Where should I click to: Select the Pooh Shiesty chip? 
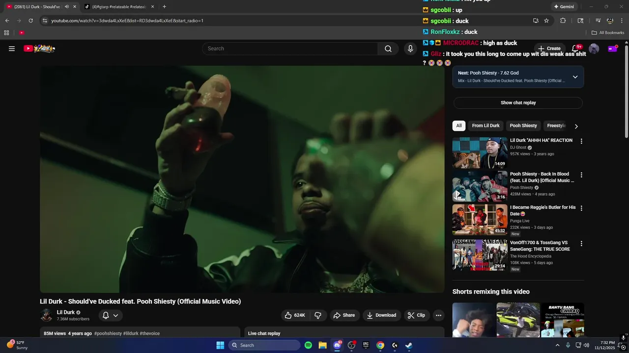click(523, 126)
